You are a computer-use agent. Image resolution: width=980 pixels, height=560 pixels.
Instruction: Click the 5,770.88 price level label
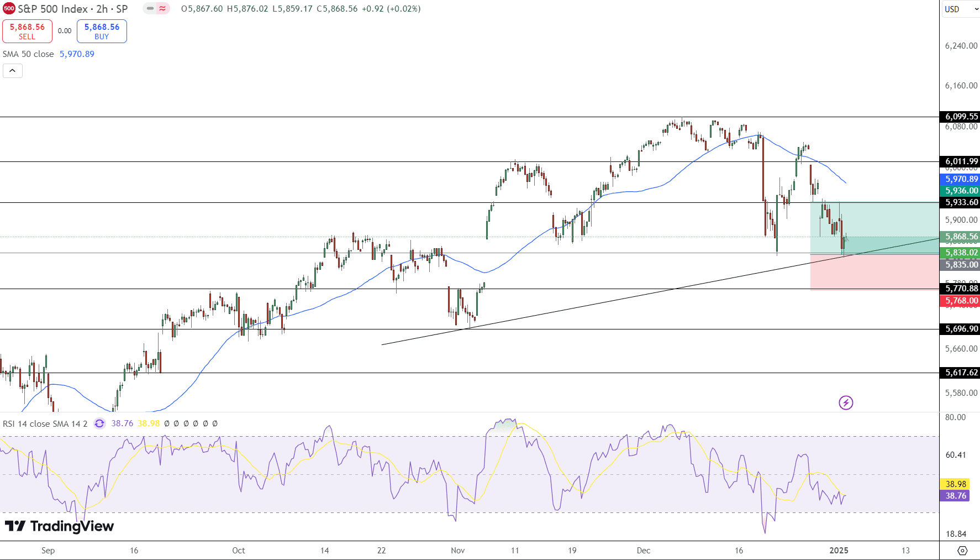point(960,289)
